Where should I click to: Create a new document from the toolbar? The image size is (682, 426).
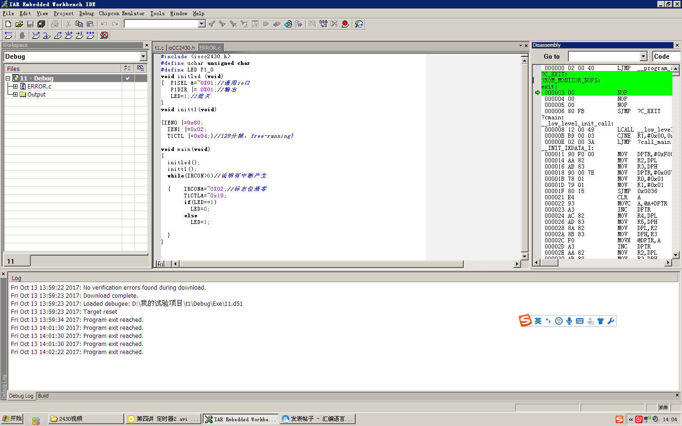(x=8, y=24)
